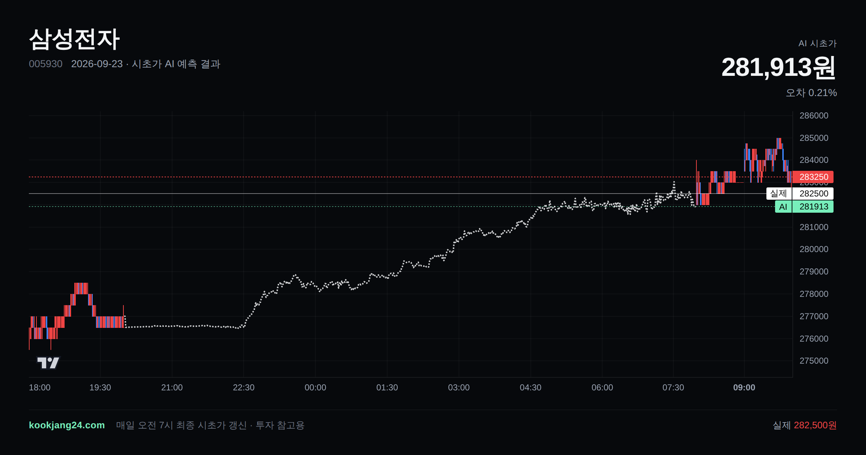Click the 19:30 time axis label
Viewport: 866px width, 455px height.
(100, 387)
